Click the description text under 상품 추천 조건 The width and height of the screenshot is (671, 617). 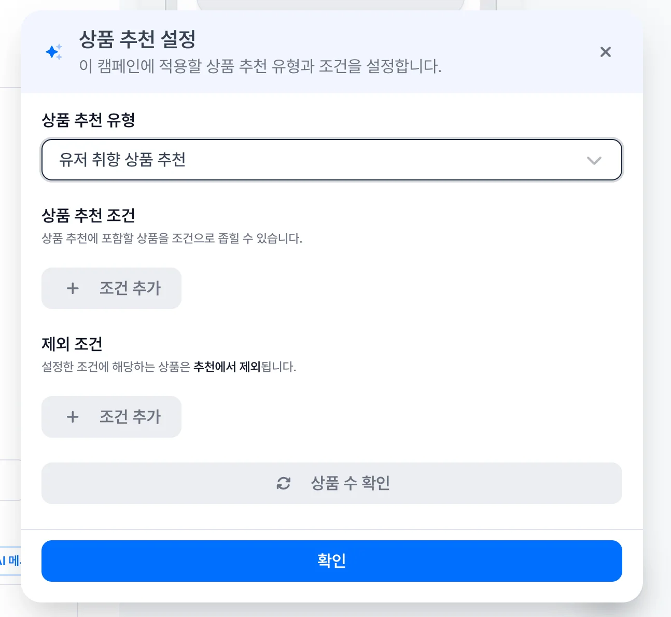(172, 239)
